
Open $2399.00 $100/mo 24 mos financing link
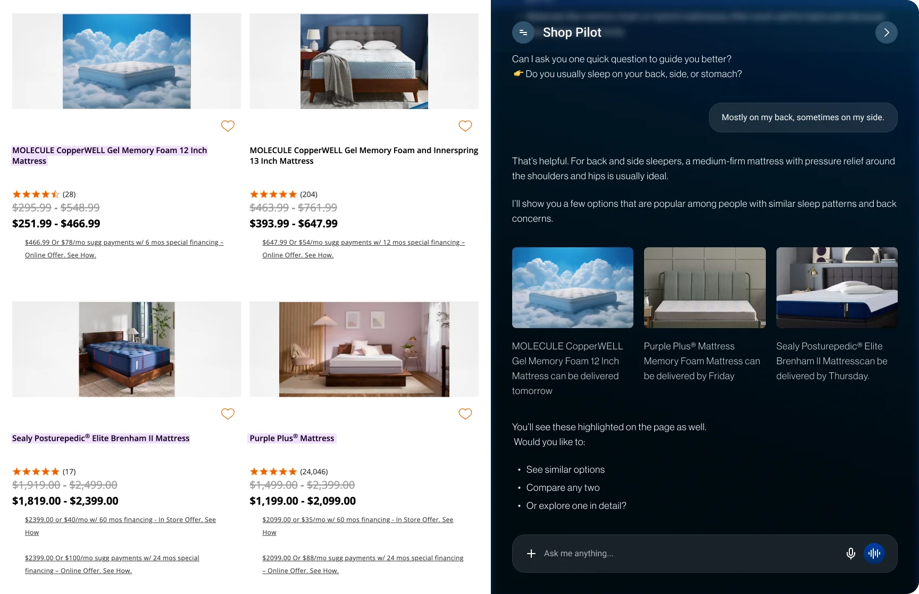tap(112, 564)
